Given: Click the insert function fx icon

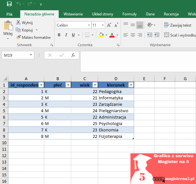Looking at the screenshot, I should click(x=73, y=55).
